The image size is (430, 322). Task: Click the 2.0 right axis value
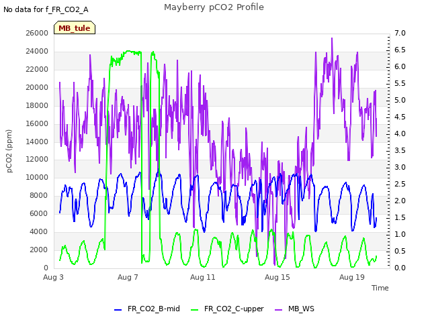400,201
